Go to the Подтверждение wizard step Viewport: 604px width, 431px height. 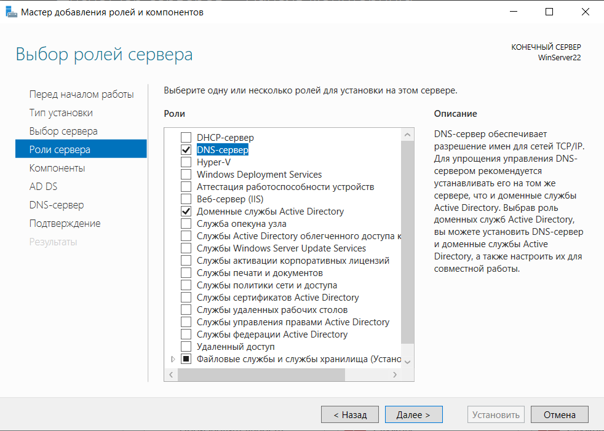[65, 223]
